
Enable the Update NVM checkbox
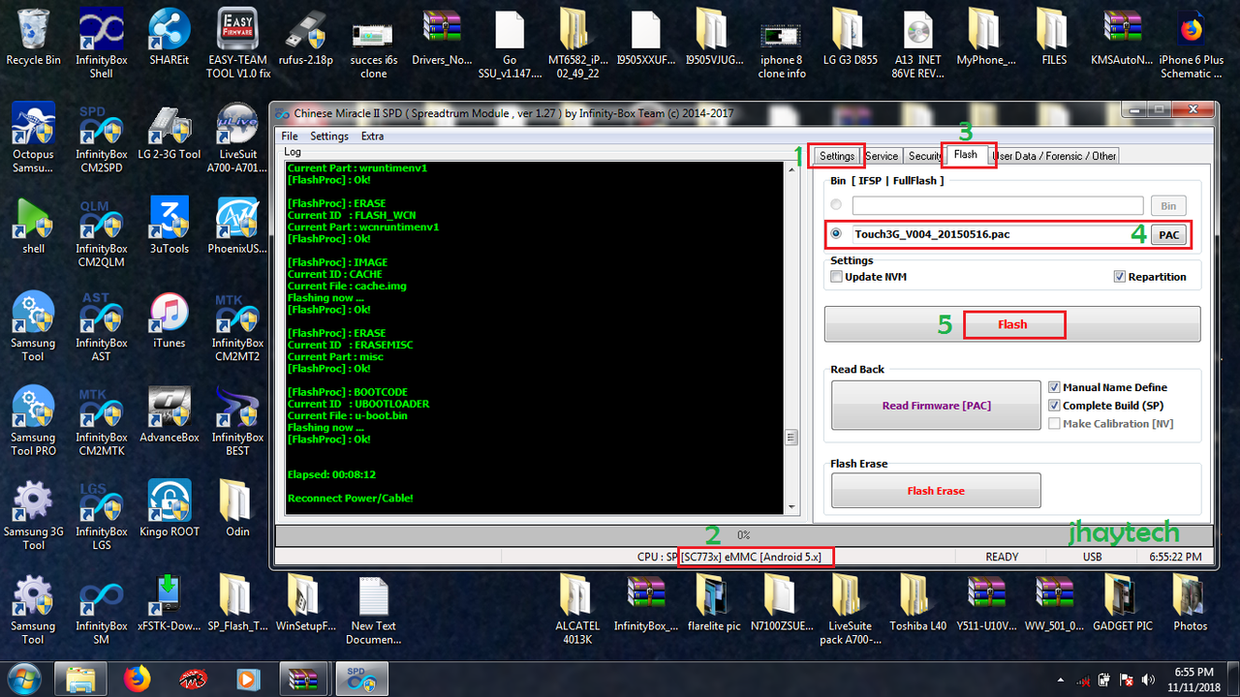837,277
